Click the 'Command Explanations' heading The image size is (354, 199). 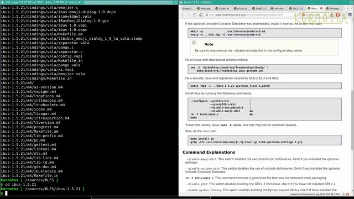click(209, 153)
